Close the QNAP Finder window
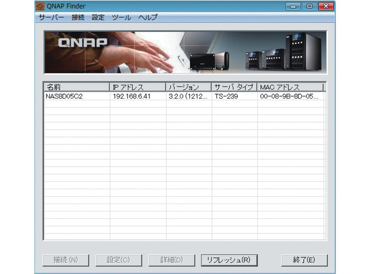This screenshot has height=274, width=382. 326,6
